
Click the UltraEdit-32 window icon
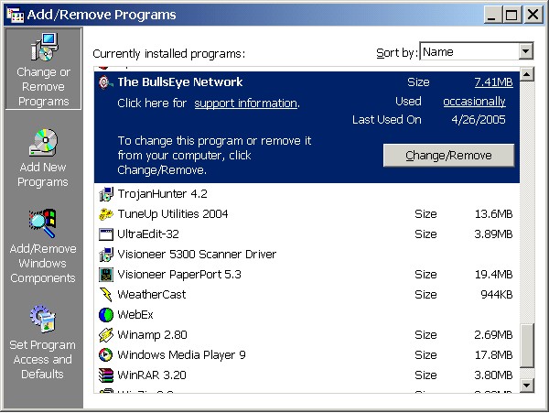pos(106,234)
